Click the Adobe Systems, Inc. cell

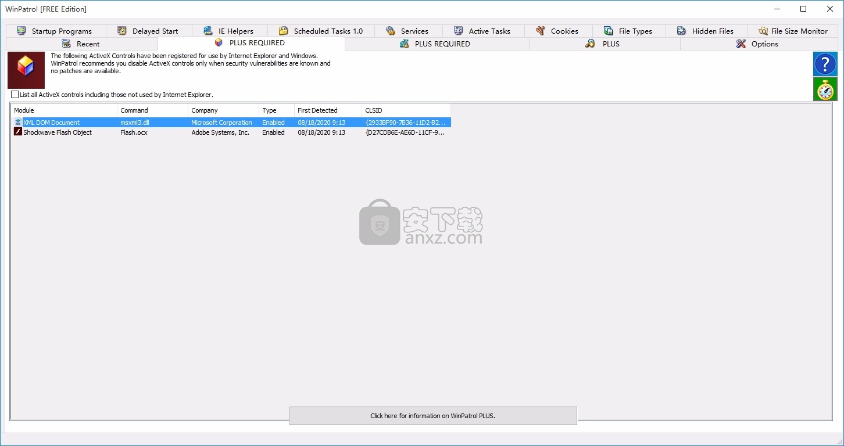tap(220, 132)
